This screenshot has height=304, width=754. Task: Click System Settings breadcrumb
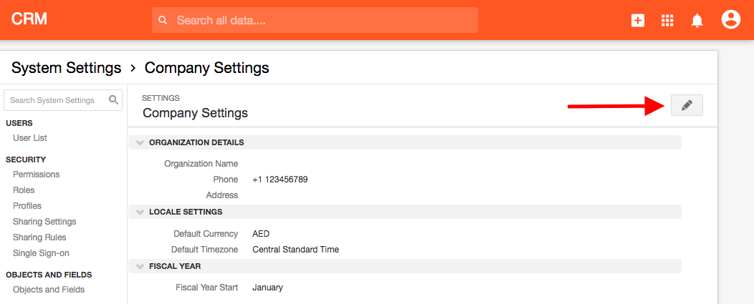pos(67,68)
